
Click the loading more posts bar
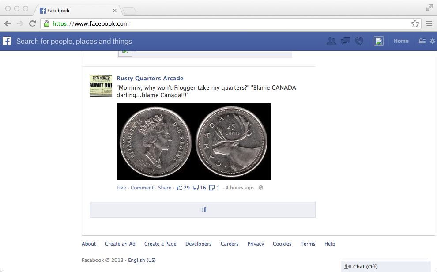tap(203, 210)
